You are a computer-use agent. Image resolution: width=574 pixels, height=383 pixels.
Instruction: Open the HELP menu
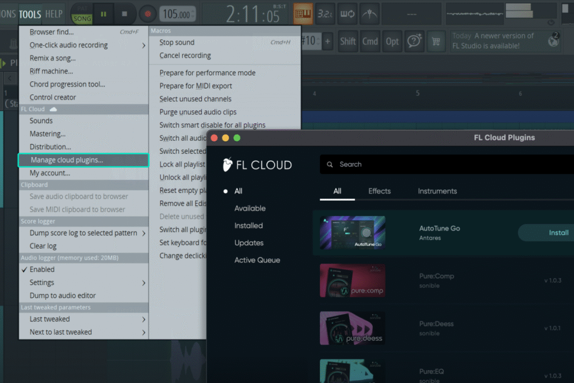[x=54, y=14]
